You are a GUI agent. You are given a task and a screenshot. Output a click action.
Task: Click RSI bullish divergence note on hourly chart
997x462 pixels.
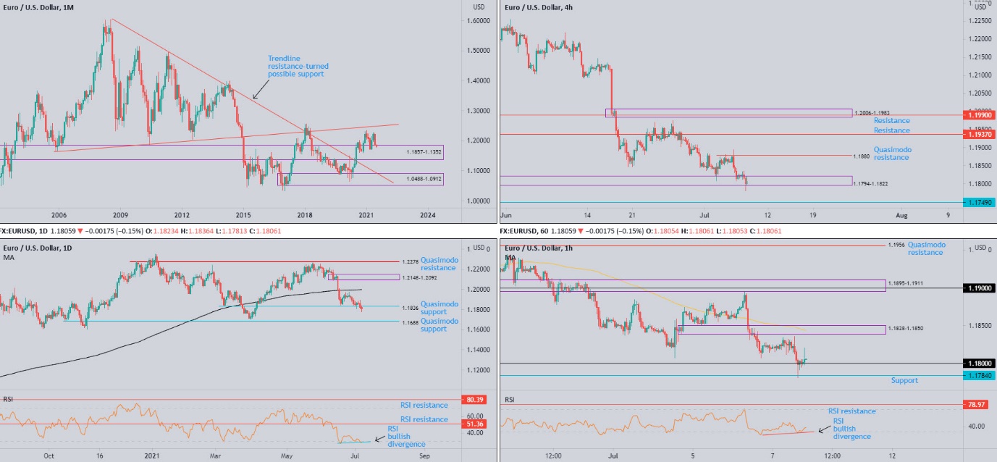point(851,429)
